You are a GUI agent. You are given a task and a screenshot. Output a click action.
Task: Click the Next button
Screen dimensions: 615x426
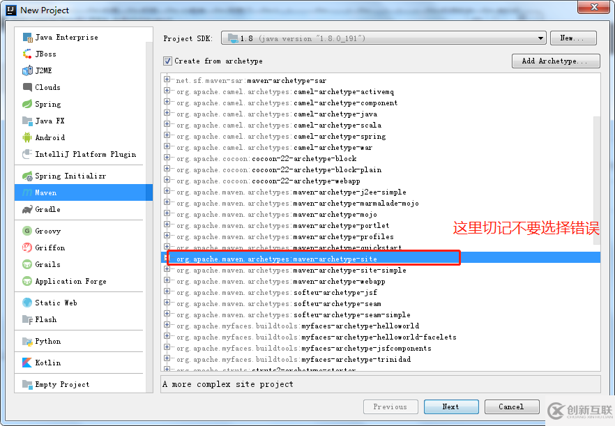point(451,406)
